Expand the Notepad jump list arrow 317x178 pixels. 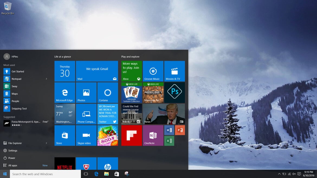click(46, 79)
